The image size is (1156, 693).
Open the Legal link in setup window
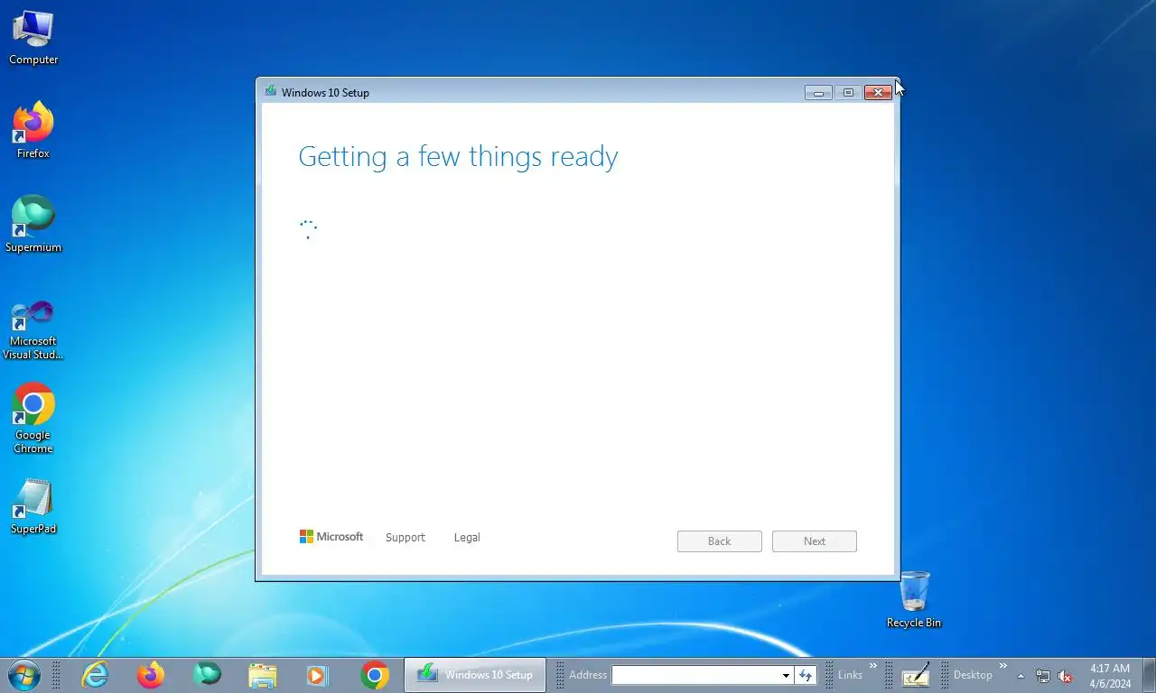point(467,538)
